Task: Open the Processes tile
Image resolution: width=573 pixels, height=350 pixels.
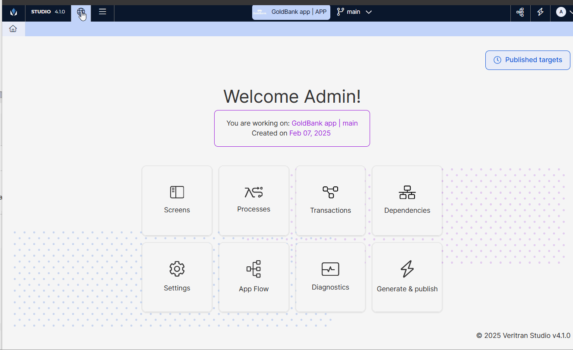Action: tap(254, 201)
